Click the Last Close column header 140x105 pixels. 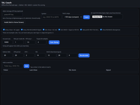click(x=33, y=70)
